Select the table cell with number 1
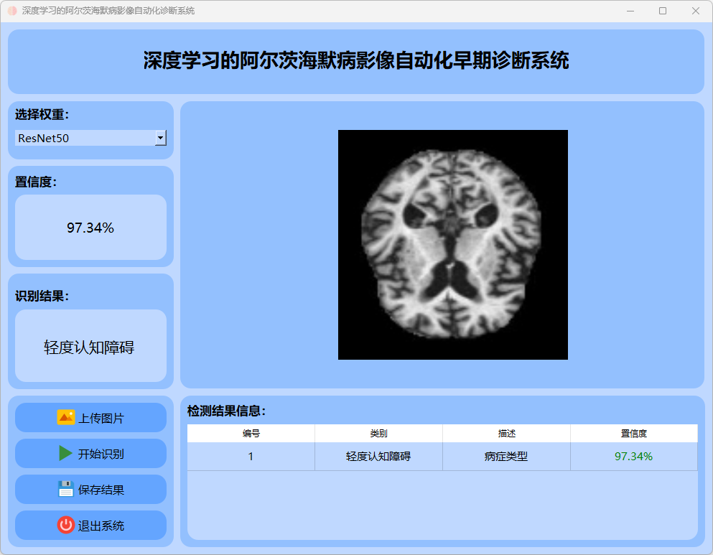Screen dimensions: 713x555 click(x=251, y=457)
